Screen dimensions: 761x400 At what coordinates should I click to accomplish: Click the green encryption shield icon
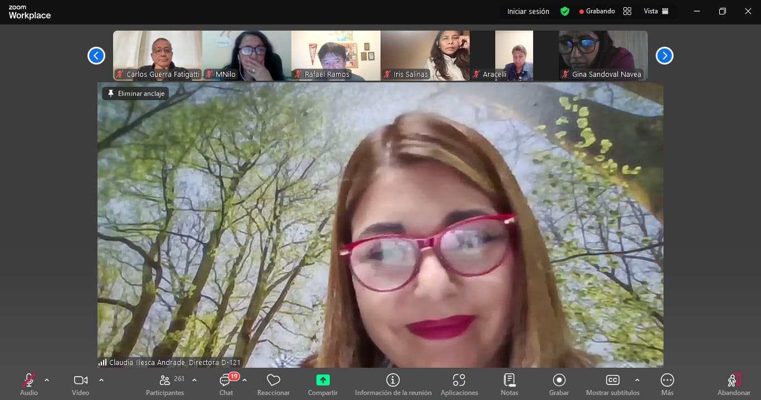565,11
